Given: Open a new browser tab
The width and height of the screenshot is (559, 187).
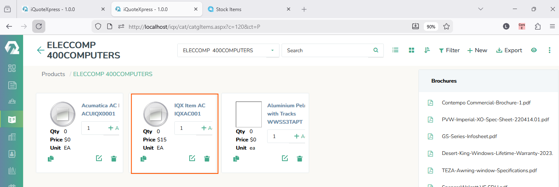Looking at the screenshot, I should click(304, 9).
